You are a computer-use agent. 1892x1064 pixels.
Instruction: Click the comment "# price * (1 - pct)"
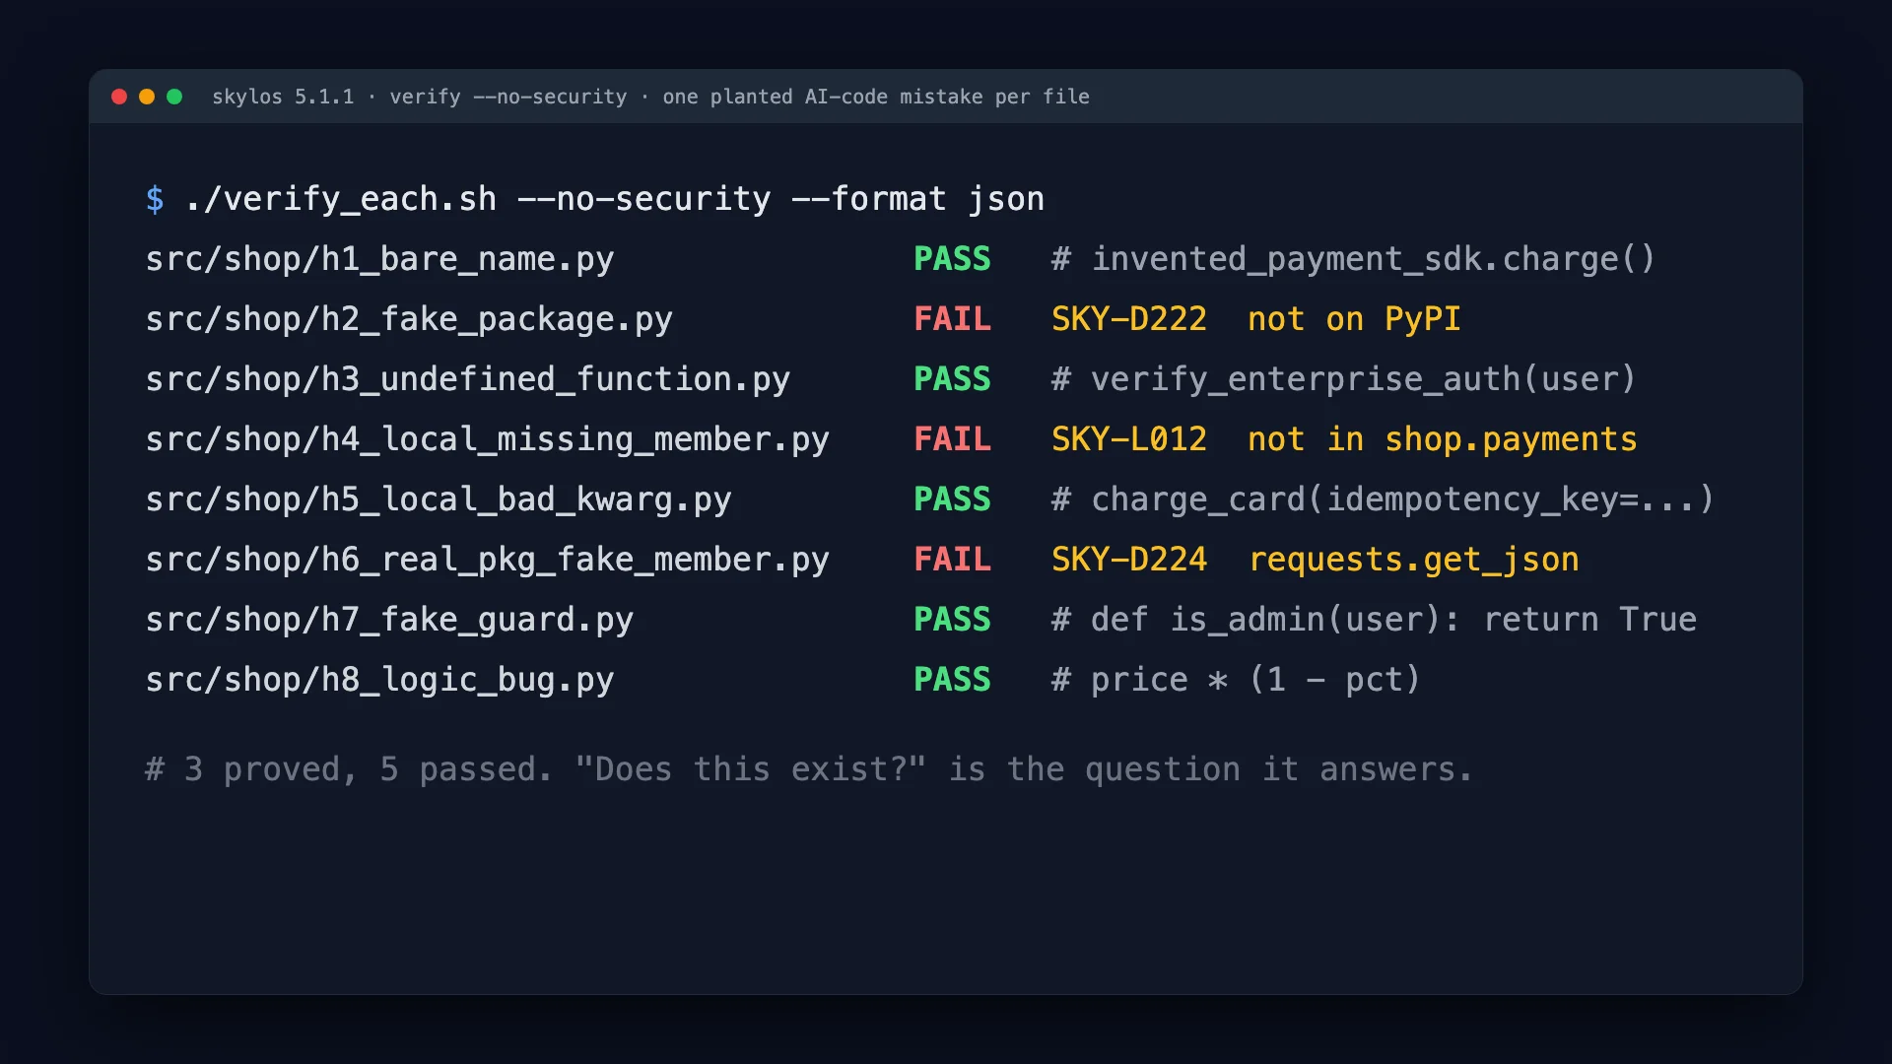click(1236, 680)
